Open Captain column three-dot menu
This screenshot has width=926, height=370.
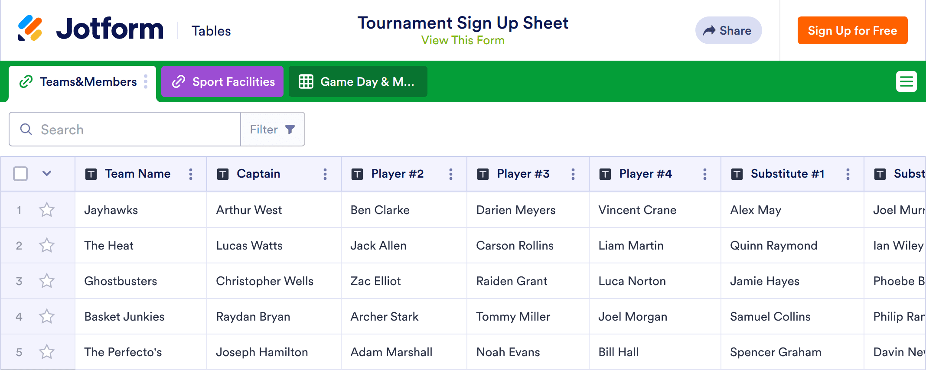(325, 174)
